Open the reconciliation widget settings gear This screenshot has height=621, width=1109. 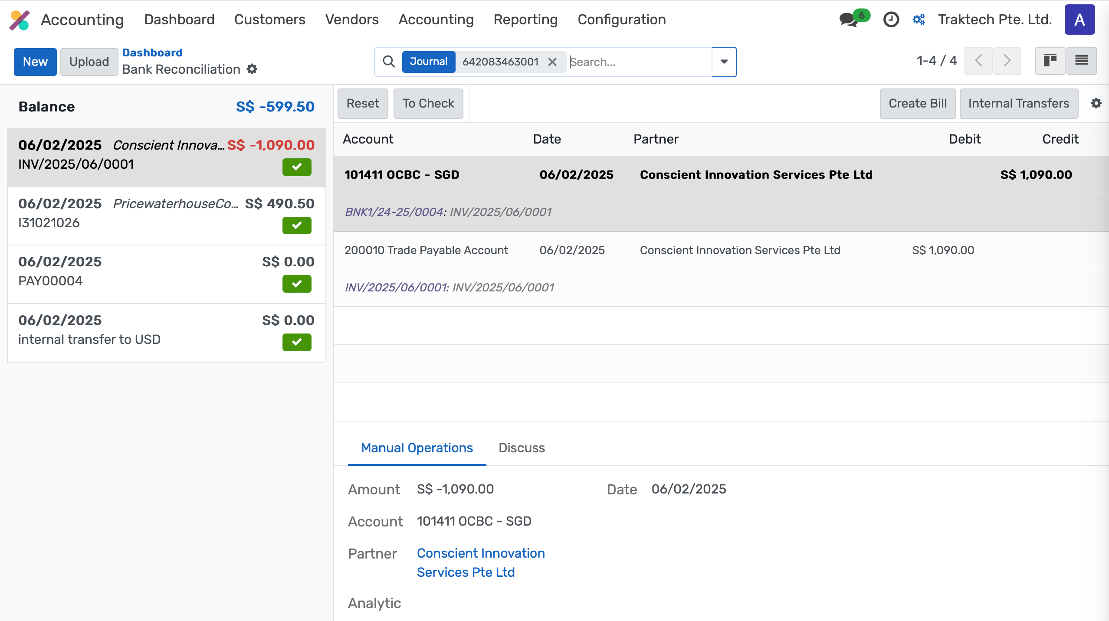[1096, 103]
